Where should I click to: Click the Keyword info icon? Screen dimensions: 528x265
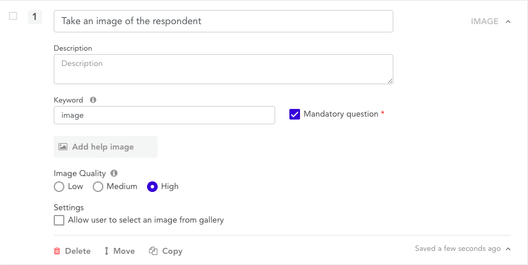click(93, 100)
